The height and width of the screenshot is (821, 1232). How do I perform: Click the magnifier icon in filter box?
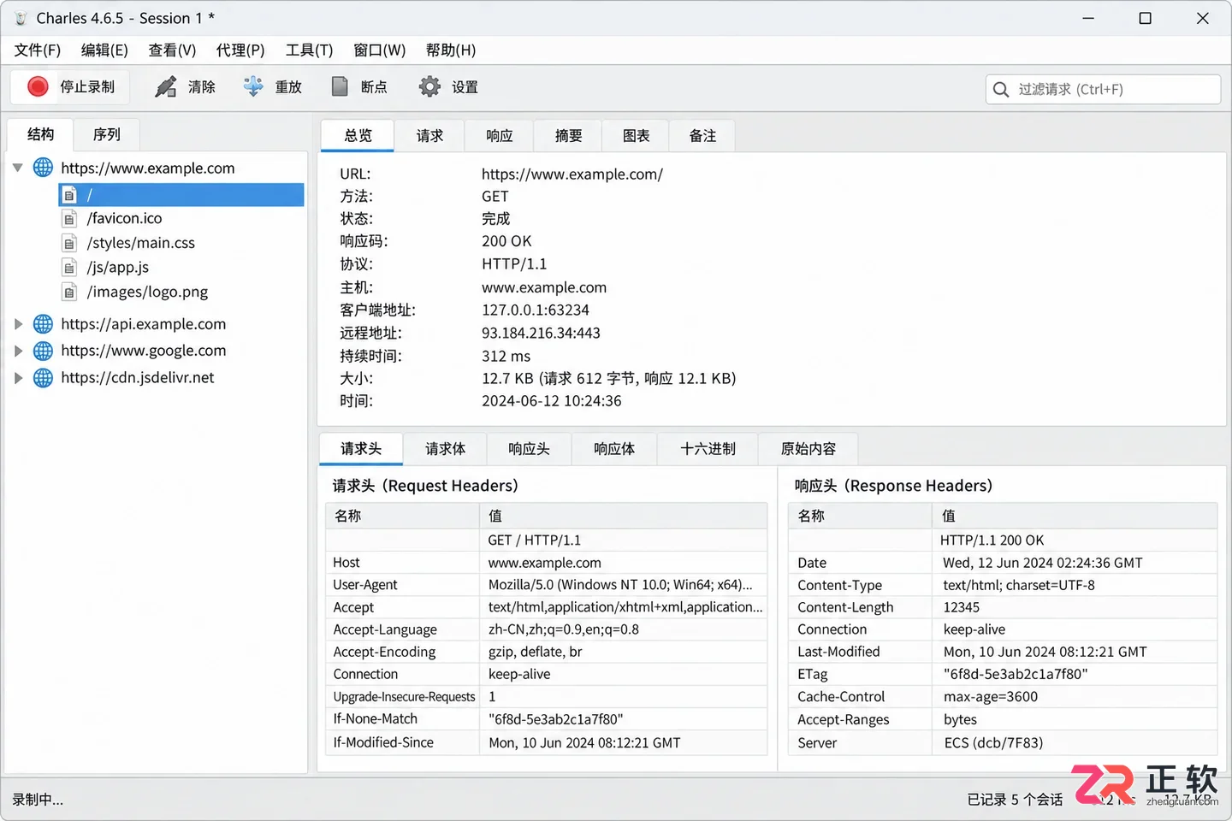tap(1001, 89)
